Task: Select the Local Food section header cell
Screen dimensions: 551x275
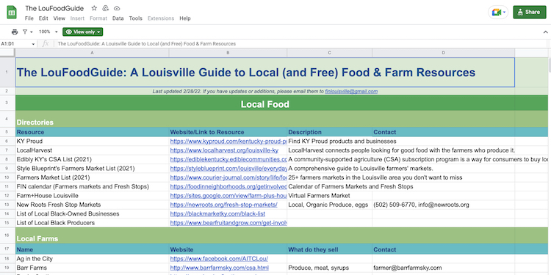Action: coord(265,104)
